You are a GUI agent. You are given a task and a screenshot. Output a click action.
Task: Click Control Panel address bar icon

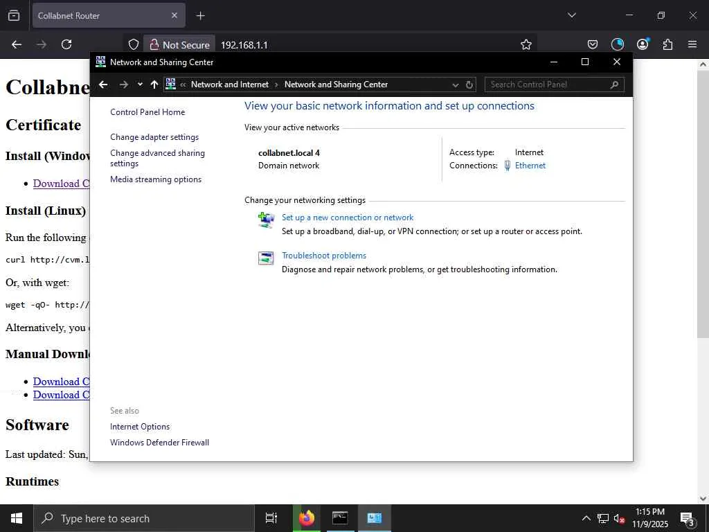170,84
